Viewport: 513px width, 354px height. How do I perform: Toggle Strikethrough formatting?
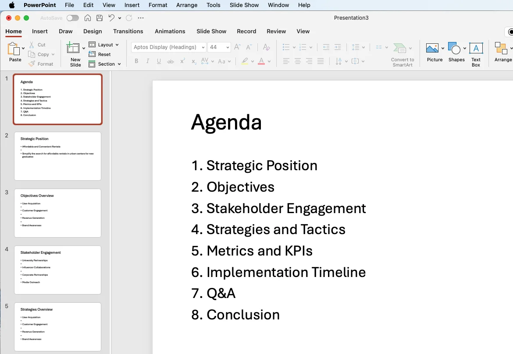[x=171, y=61]
